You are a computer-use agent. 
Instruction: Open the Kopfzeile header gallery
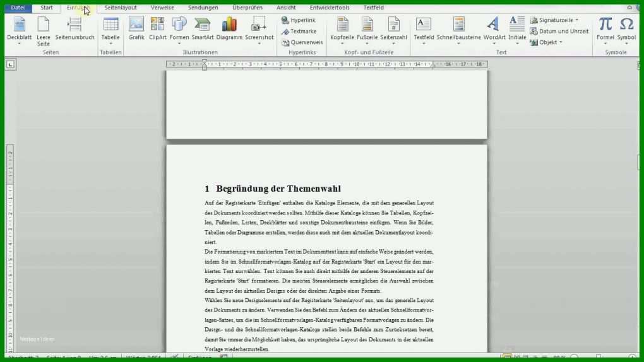coord(342,30)
